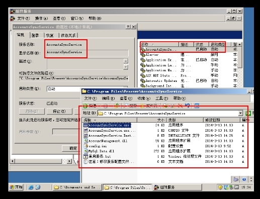
Task: Click the taskbar clock showing 15:34
Action: pyautogui.click(x=246, y=187)
